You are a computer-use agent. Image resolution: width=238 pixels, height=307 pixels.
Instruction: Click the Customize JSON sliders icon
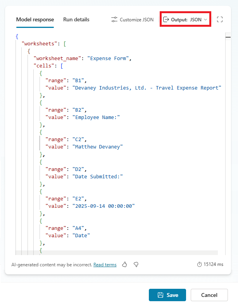pyautogui.click(x=114, y=19)
